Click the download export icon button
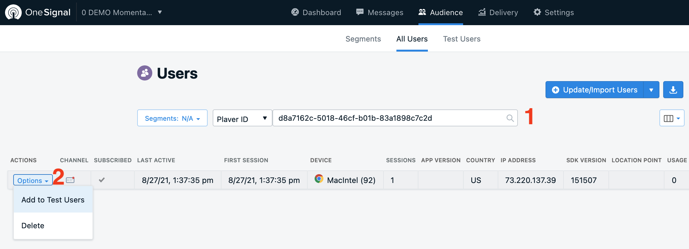689x249 pixels. click(673, 90)
